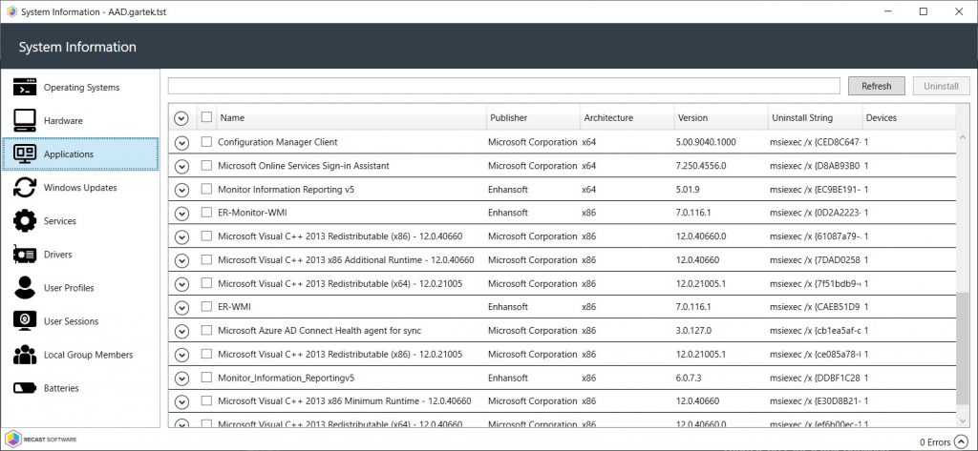Check the ER-Monitor-WMI checkbox
The image size is (978, 451).
(x=206, y=213)
